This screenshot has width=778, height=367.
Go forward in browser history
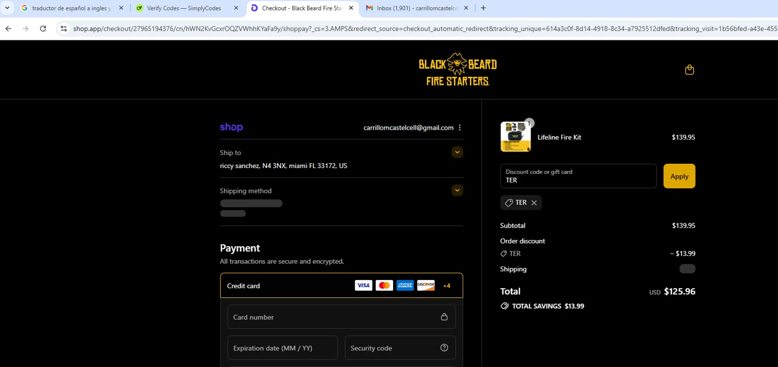[x=25, y=29]
